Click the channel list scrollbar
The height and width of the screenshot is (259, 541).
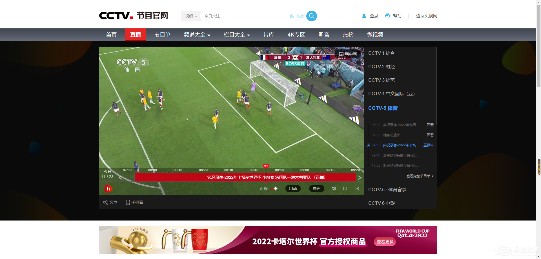pyautogui.click(x=436, y=86)
